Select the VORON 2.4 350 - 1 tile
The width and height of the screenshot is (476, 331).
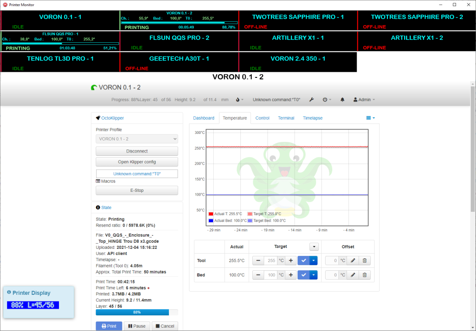point(298,62)
